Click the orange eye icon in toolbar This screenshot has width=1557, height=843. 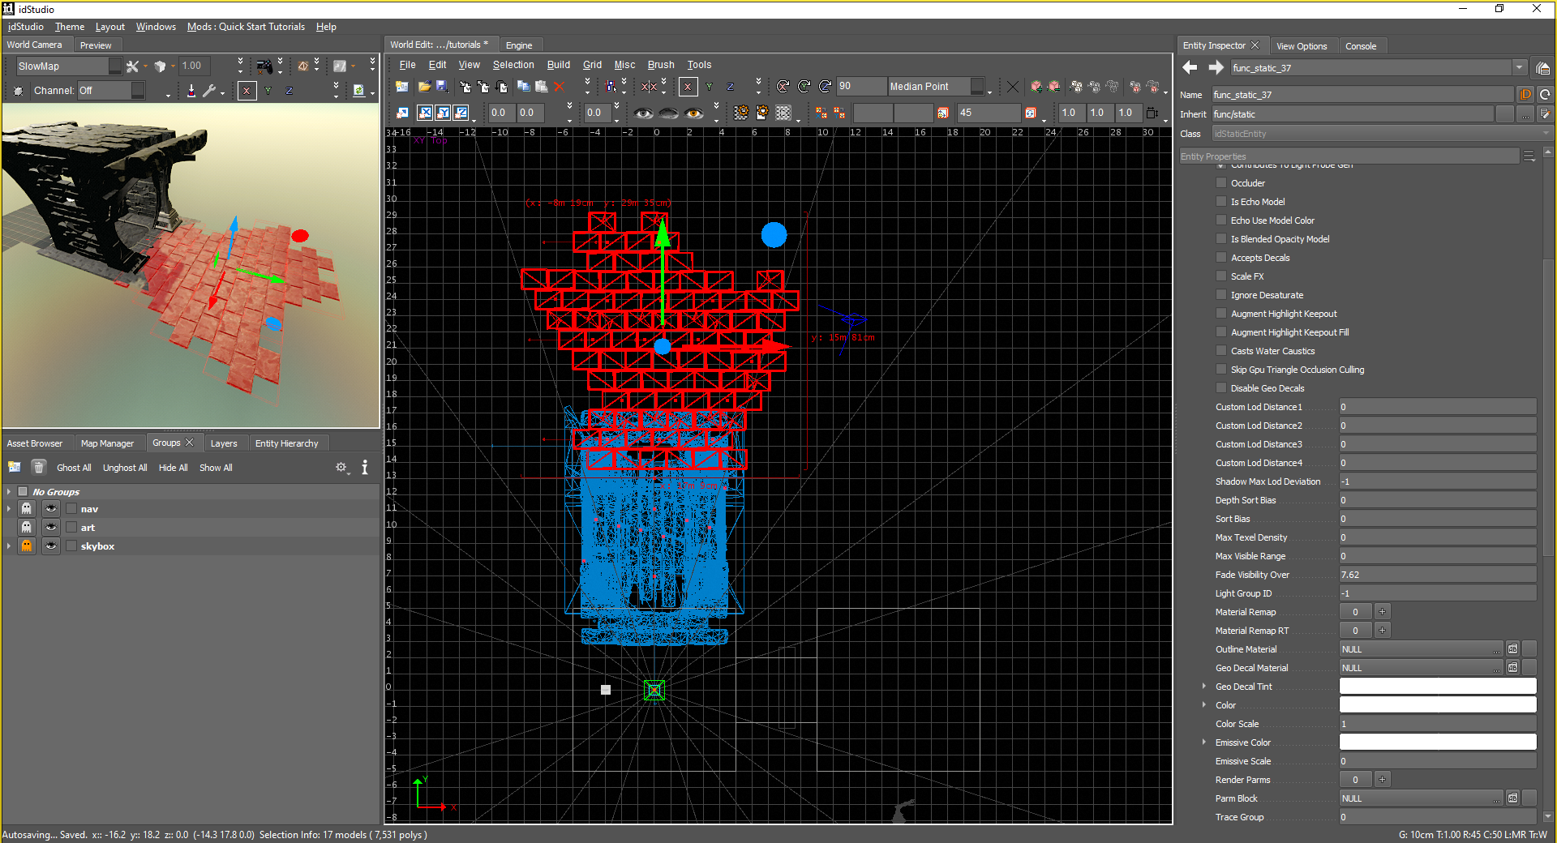coord(693,113)
